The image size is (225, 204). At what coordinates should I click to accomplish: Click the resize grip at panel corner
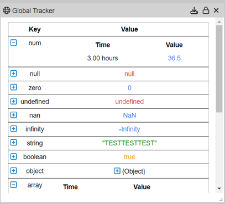(x=221, y=199)
